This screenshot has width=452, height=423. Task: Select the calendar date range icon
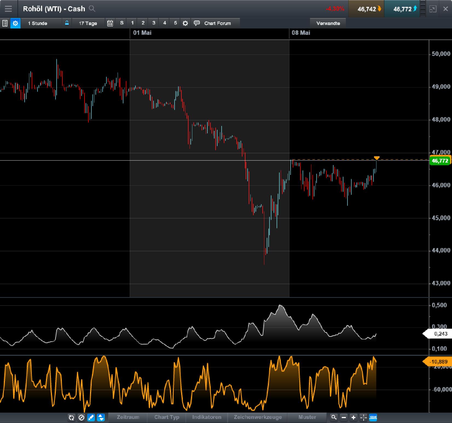click(110, 23)
